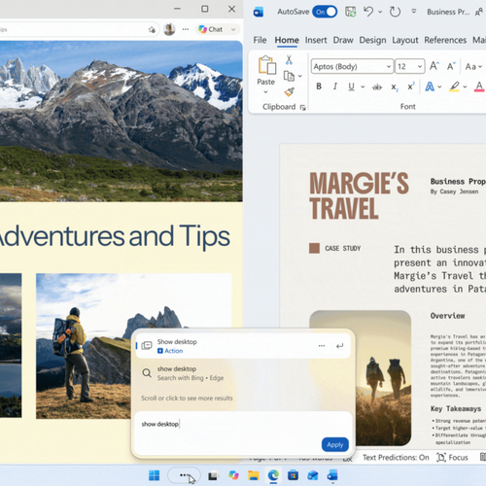
Task: Open the font size 12 dropdown
Action: (420, 66)
